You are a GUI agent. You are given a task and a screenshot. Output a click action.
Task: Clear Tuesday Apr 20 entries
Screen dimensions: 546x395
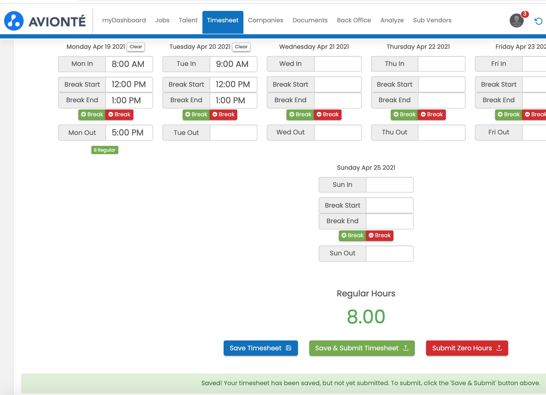tap(241, 47)
